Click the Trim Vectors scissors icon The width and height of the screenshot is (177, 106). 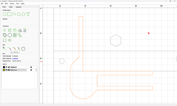tap(19, 49)
